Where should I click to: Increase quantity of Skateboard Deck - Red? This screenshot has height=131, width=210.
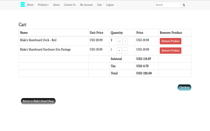pos(120,41)
